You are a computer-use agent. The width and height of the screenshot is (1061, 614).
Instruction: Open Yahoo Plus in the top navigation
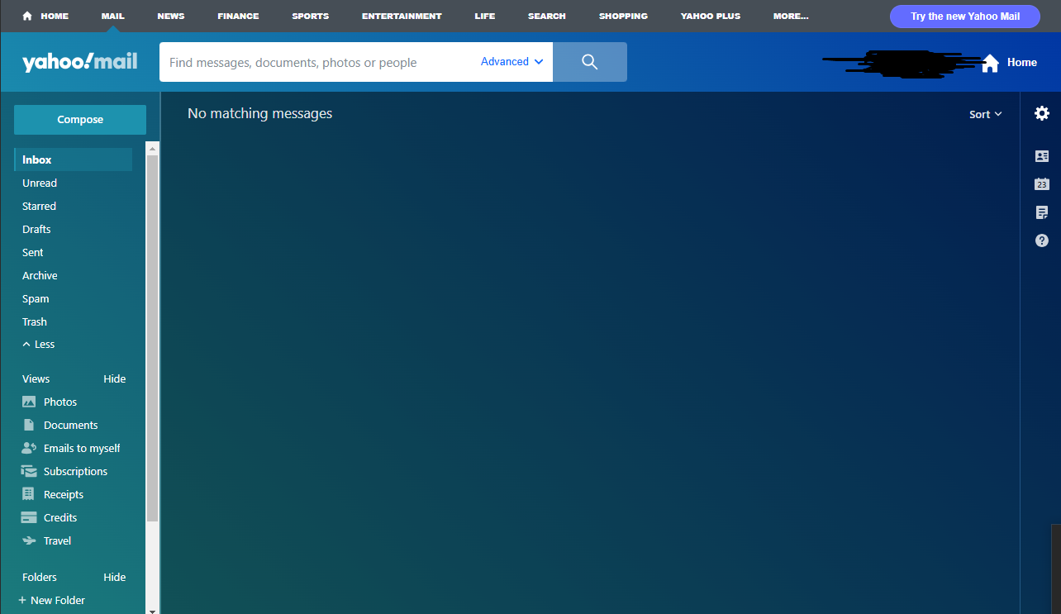711,16
